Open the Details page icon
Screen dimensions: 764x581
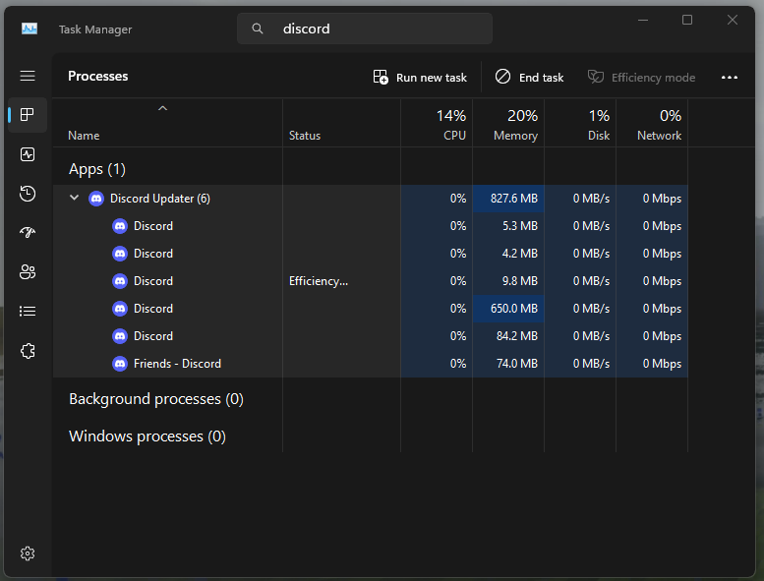[x=28, y=311]
